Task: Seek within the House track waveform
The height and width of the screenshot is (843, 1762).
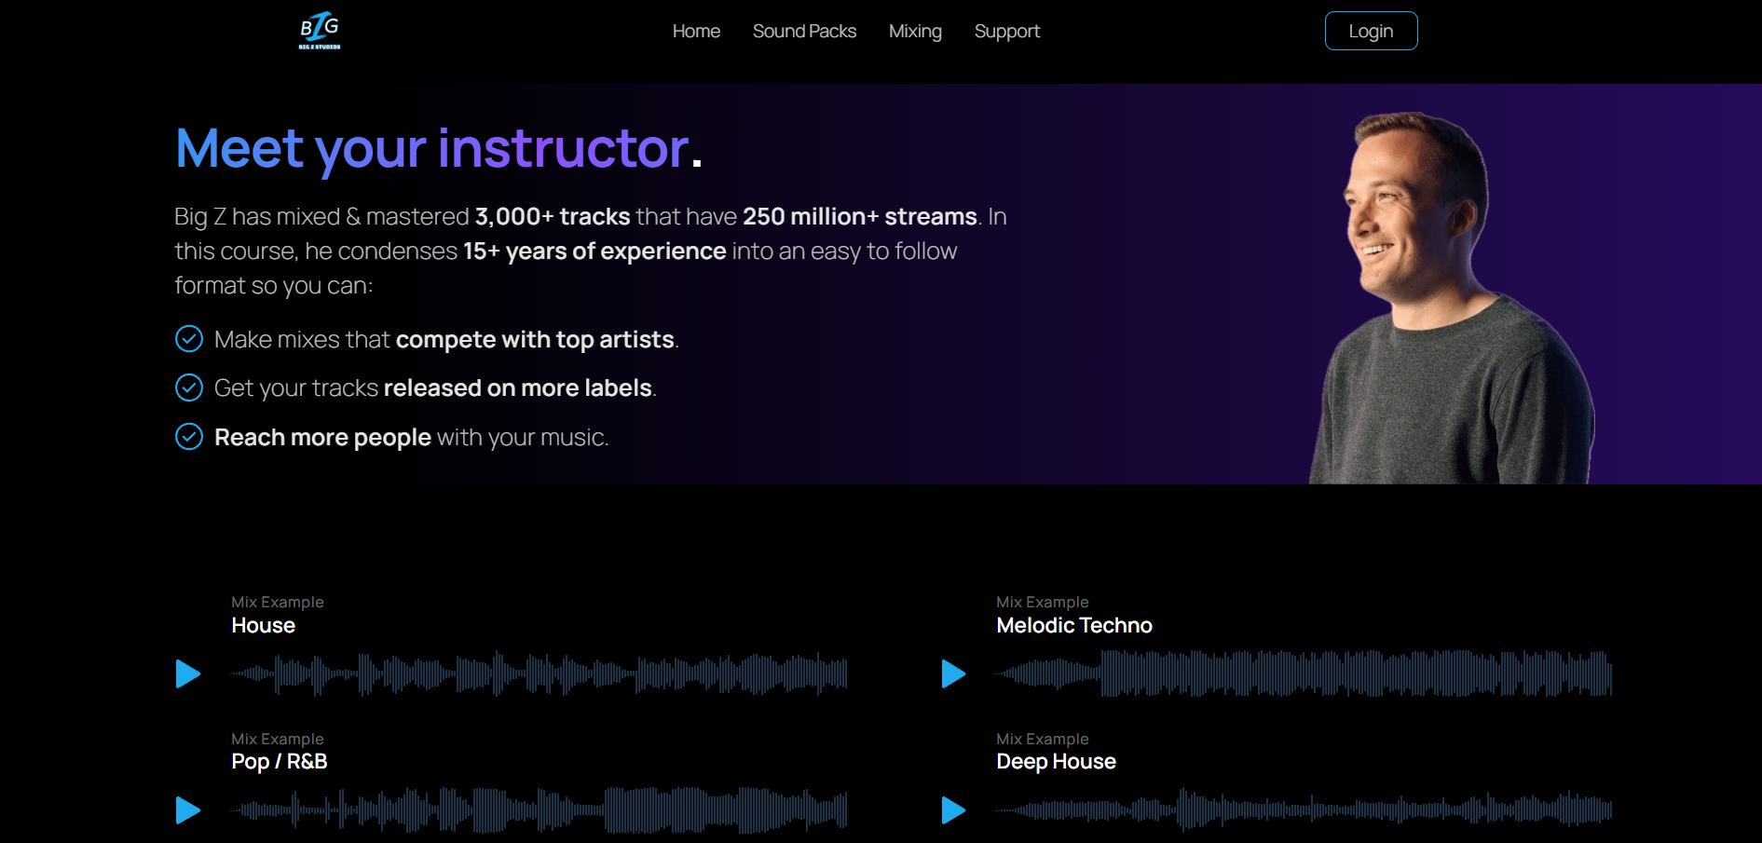Action: click(x=540, y=674)
